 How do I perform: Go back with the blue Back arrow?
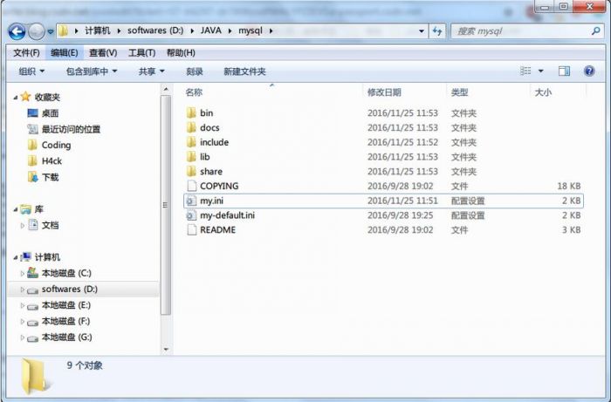click(x=17, y=31)
